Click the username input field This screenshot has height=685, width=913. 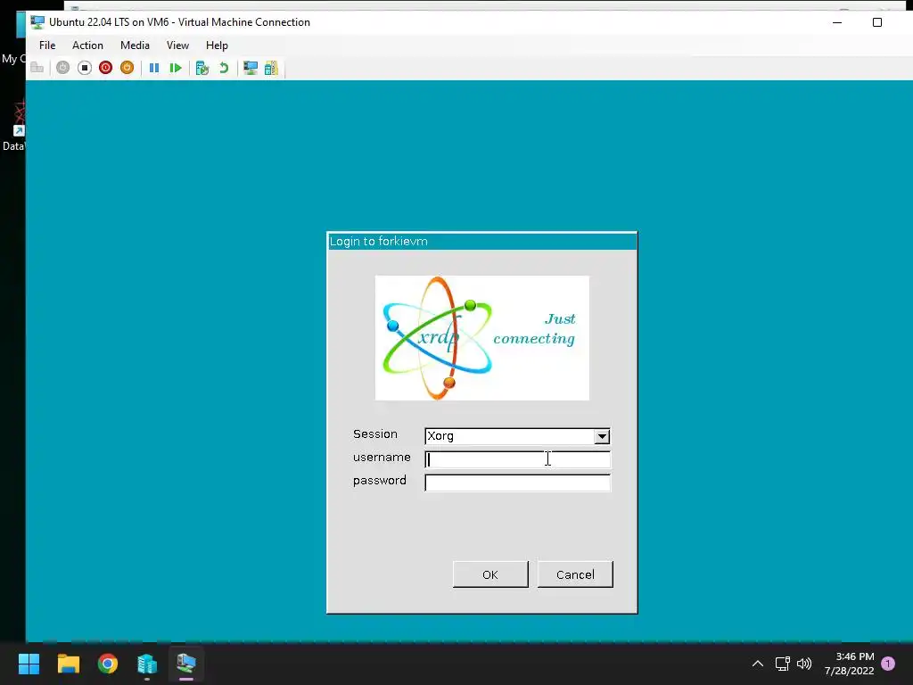point(518,459)
